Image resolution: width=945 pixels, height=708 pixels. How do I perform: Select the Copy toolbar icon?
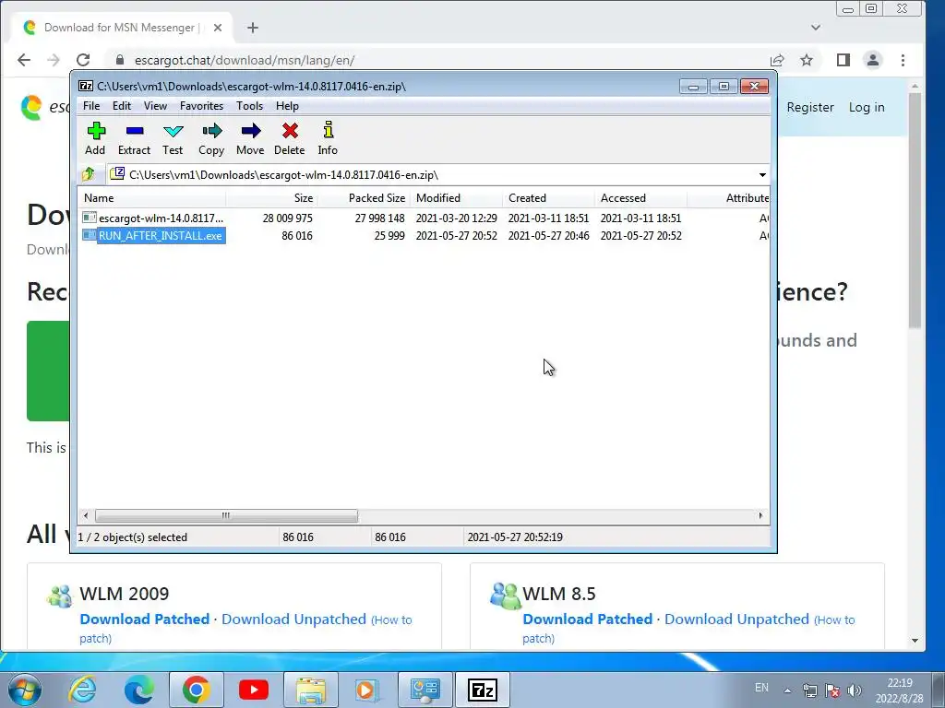[211, 138]
